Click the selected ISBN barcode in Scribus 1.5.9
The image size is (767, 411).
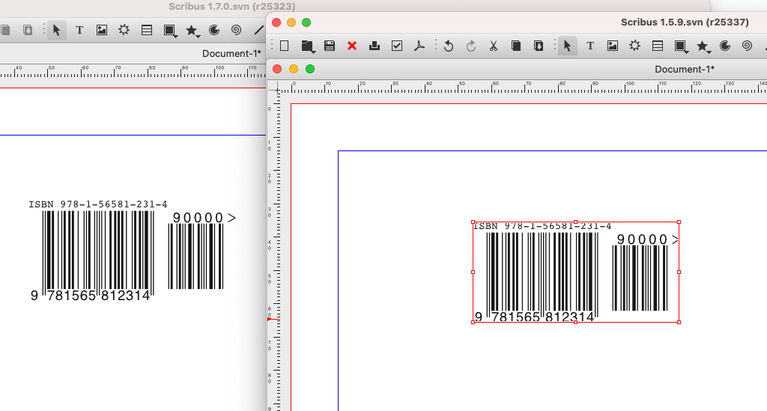(x=575, y=272)
